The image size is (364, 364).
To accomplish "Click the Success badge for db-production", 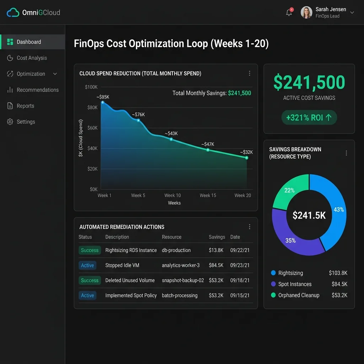I will 90,250.
